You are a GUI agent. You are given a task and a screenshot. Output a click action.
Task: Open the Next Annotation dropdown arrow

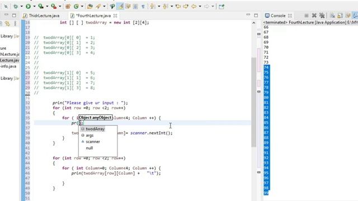click(x=159, y=6)
